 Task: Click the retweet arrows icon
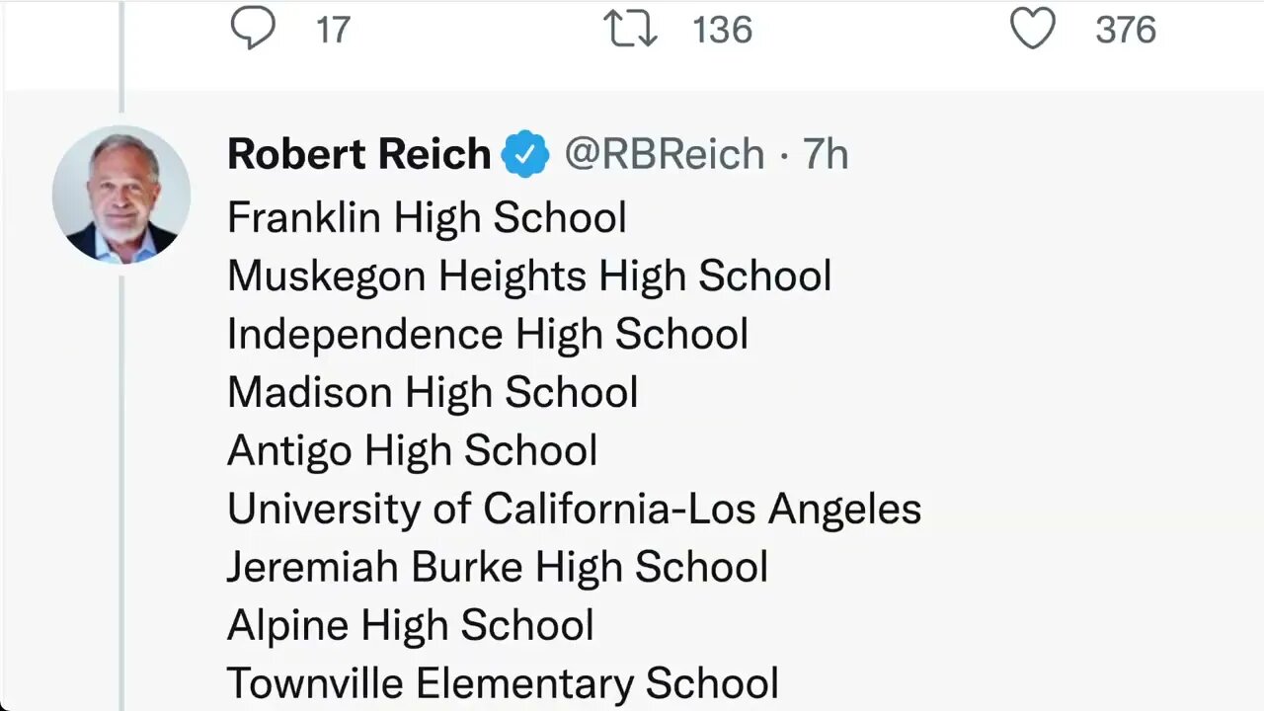coord(630,29)
